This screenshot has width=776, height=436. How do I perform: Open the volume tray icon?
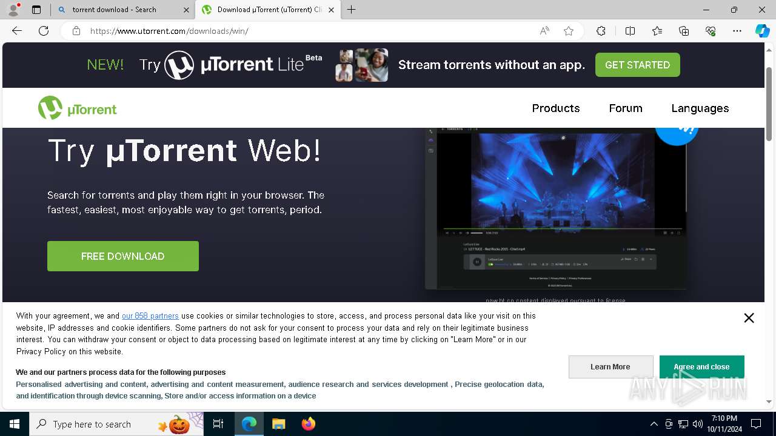pyautogui.click(x=698, y=424)
